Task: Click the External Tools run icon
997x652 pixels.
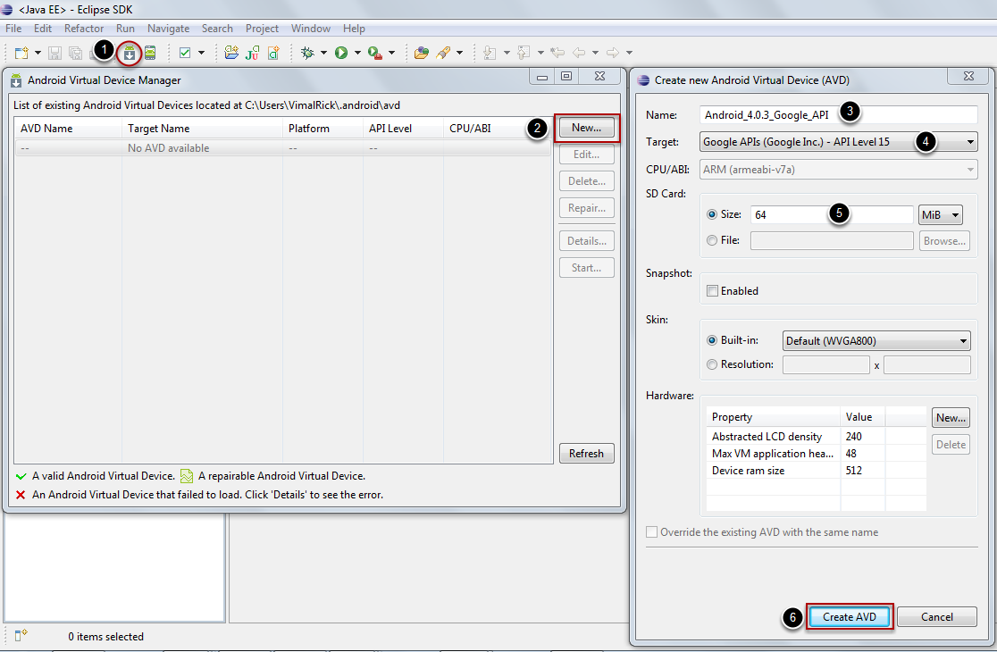Action: (x=375, y=53)
